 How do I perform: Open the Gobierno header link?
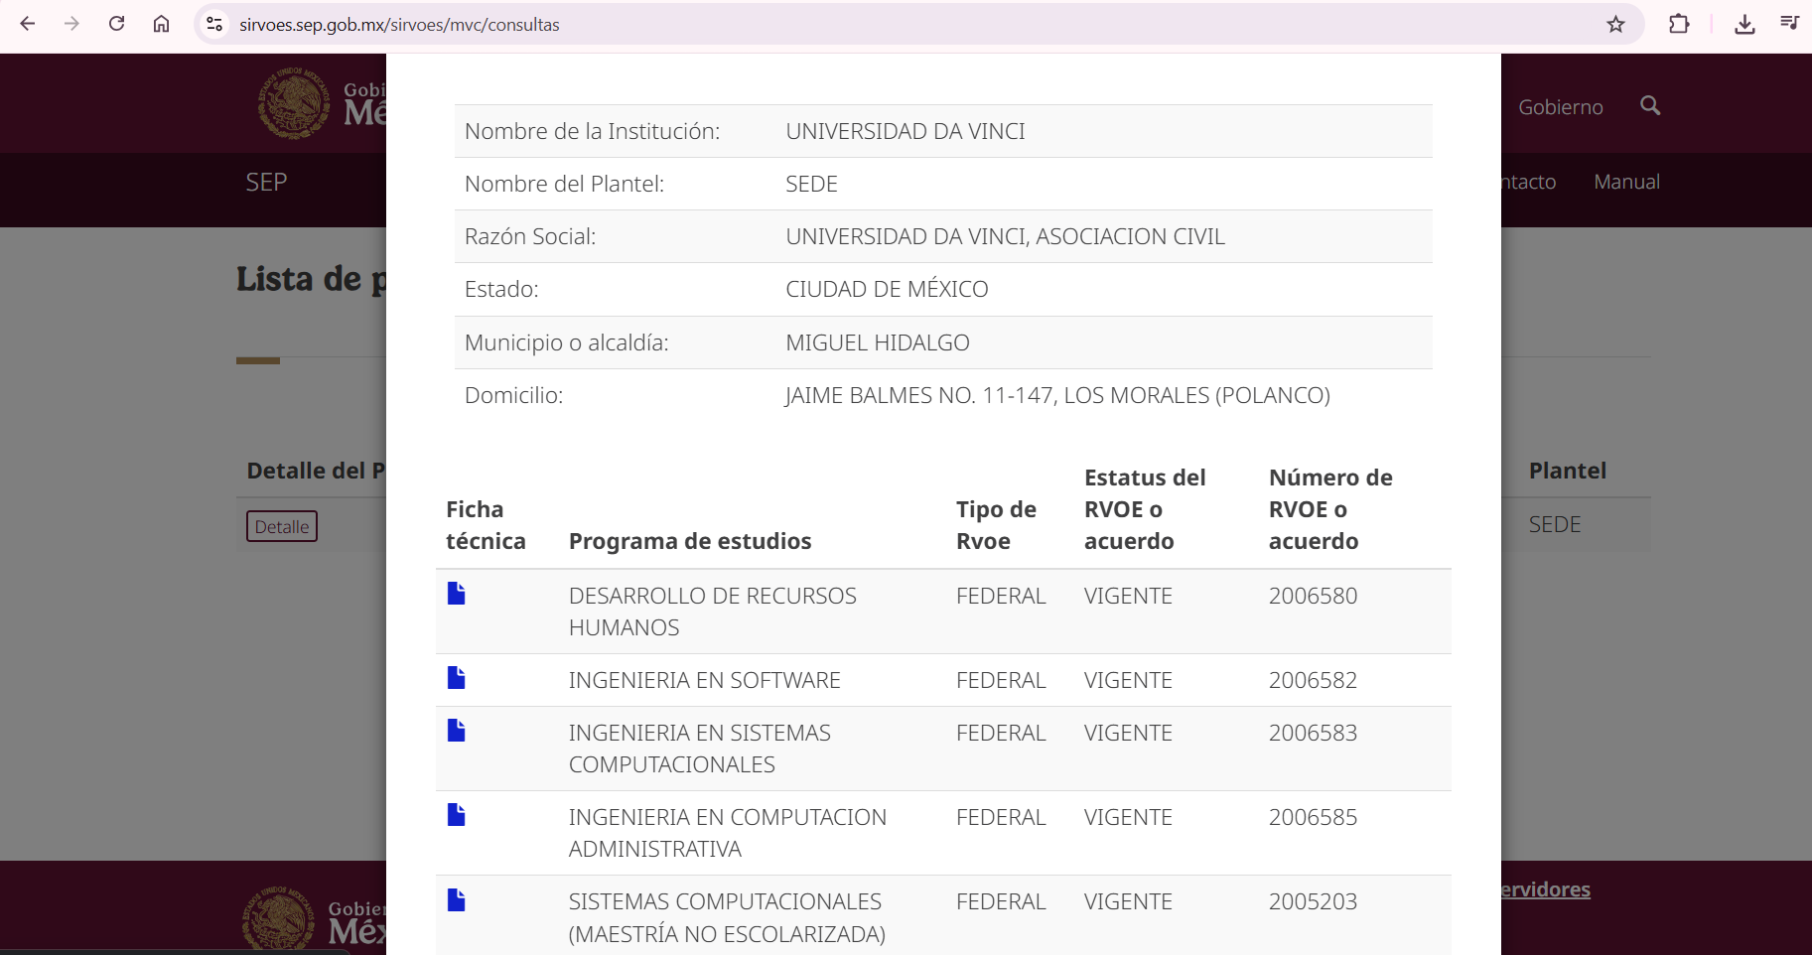pos(1560,107)
